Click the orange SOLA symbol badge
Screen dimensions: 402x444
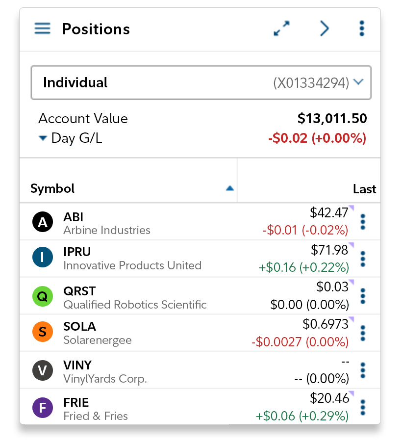pyautogui.click(x=43, y=333)
